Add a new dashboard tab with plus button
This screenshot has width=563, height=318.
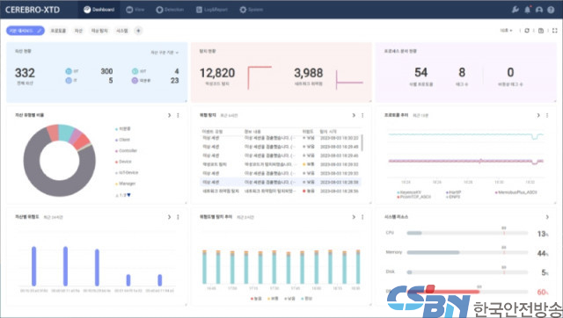click(138, 31)
